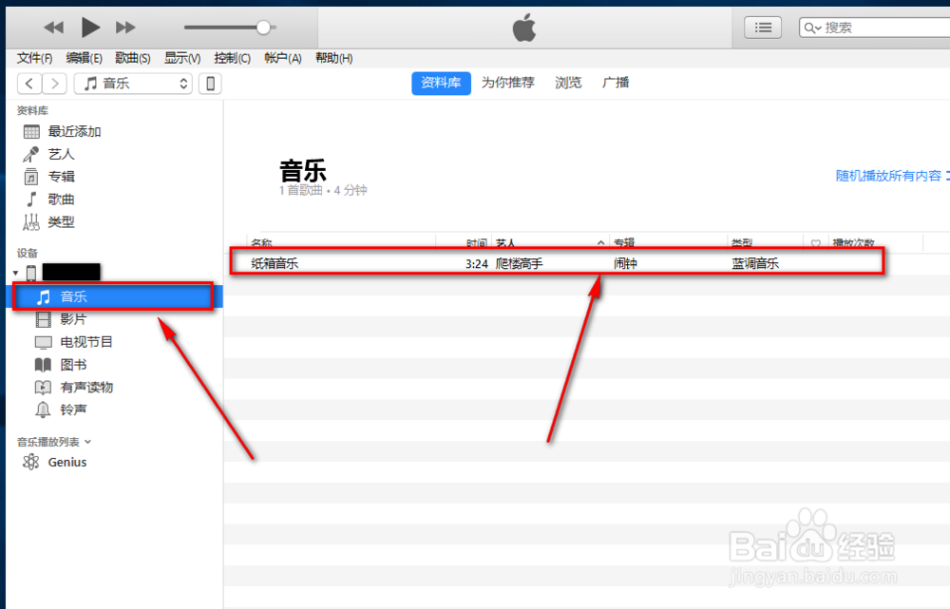Click 随机播放所有内容 shuffle link

(888, 177)
